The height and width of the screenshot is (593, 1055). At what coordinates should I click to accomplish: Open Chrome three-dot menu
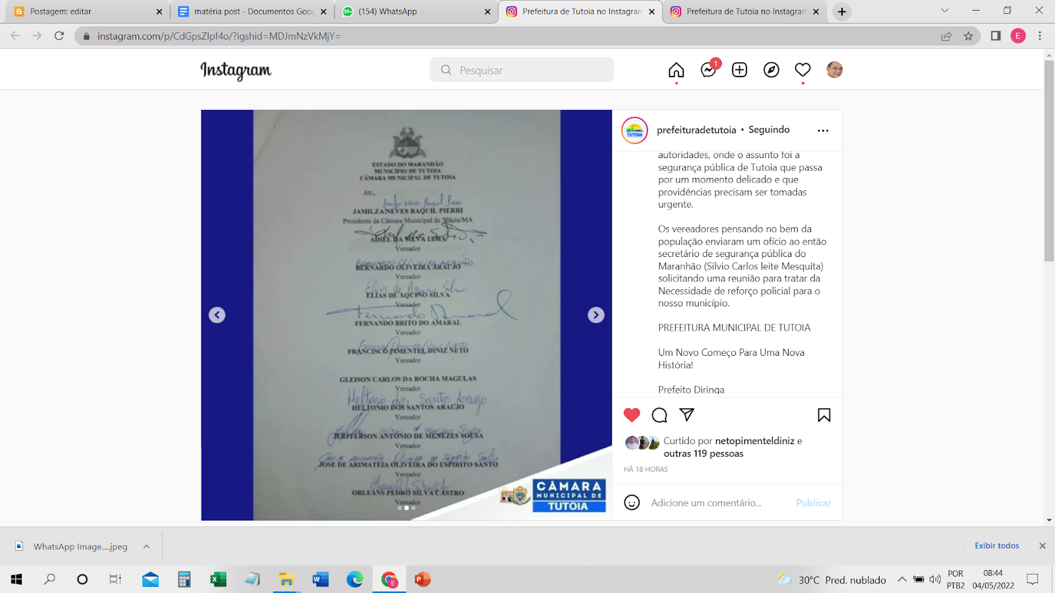[1040, 36]
